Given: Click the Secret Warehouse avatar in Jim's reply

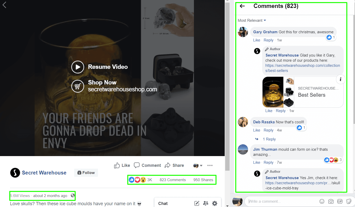Looking at the screenshot, I should coord(257,174).
